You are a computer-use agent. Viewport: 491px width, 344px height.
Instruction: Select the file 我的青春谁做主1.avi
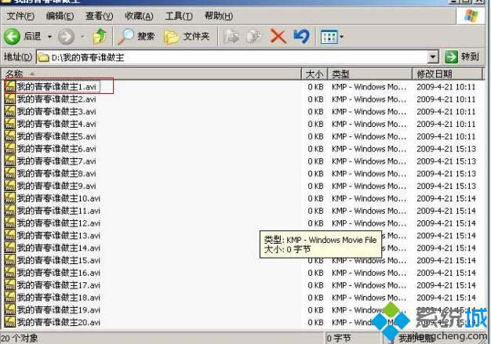[x=55, y=86]
